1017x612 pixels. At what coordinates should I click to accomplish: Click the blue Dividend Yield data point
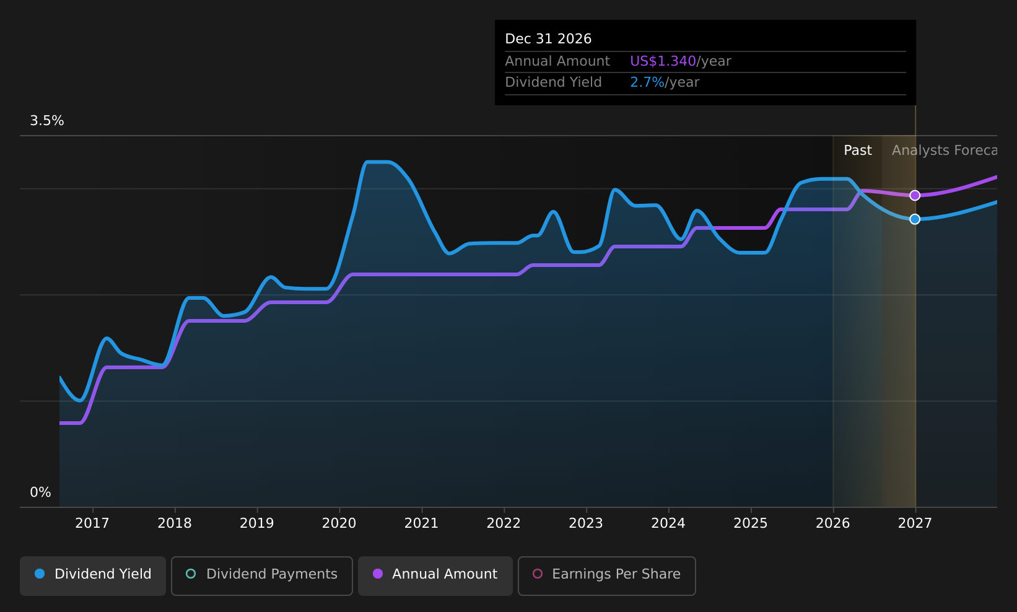pyautogui.click(x=915, y=219)
